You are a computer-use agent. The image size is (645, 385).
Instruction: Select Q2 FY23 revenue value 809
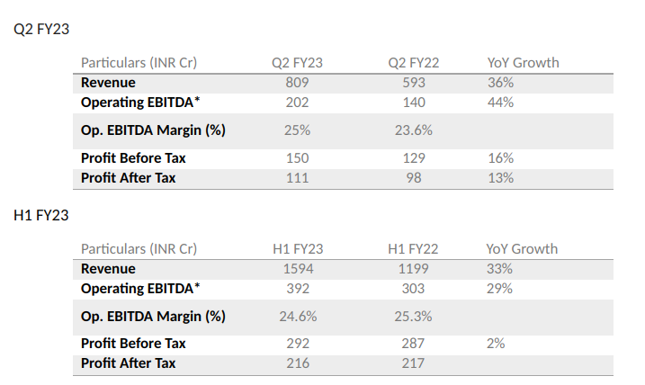[297, 83]
